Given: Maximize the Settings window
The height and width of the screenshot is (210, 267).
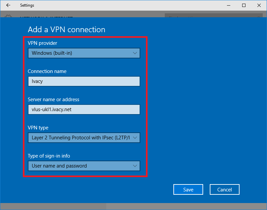Looking at the screenshot, I should coord(244,5).
